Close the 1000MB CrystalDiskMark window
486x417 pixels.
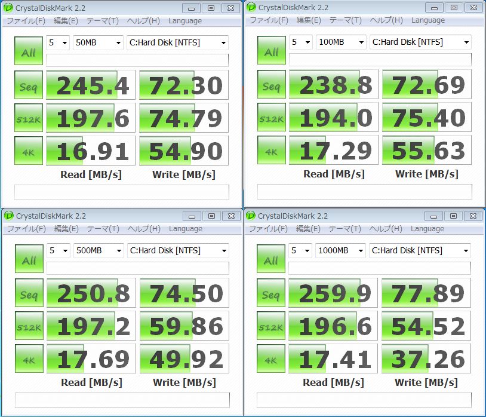[473, 216]
